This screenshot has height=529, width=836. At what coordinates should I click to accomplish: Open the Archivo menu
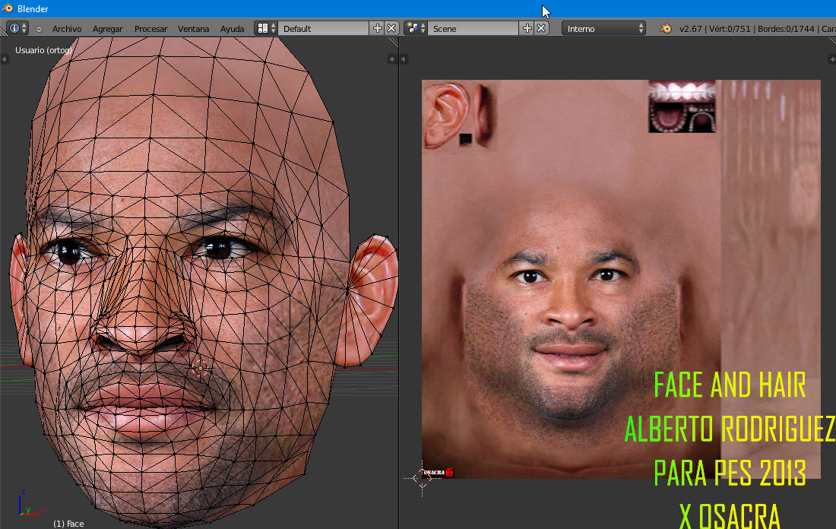pos(67,29)
